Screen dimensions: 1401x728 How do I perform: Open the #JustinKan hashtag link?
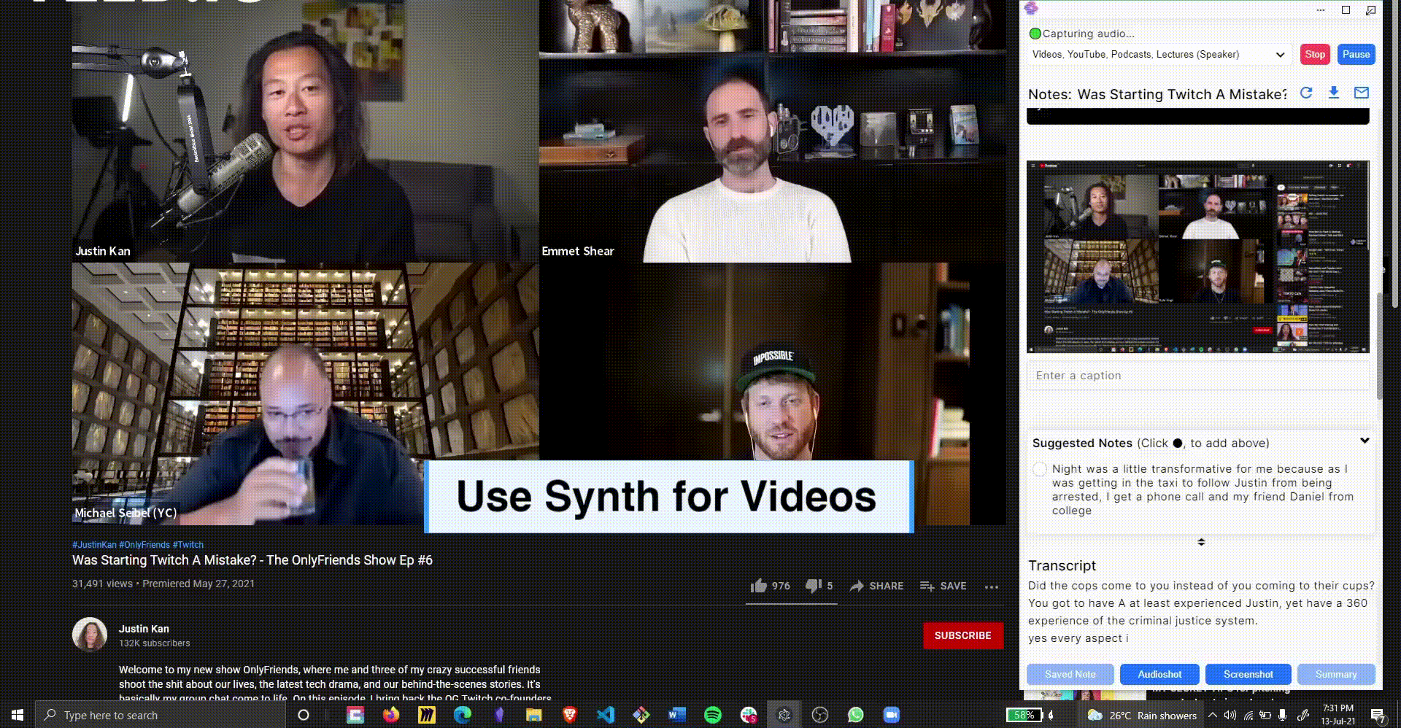click(94, 545)
